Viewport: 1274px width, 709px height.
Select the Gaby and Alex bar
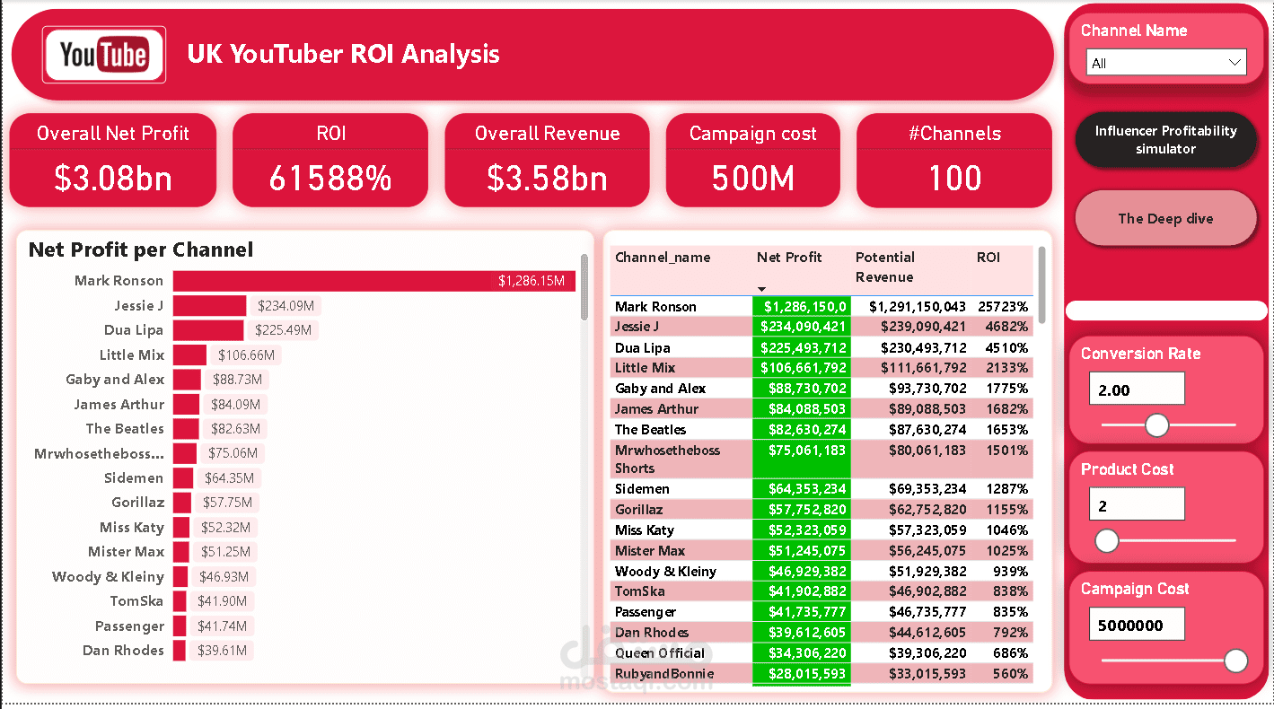click(x=187, y=380)
